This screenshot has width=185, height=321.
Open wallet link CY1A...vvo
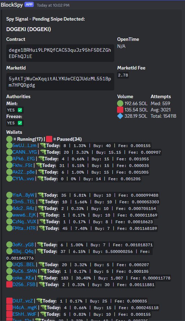point(23,178)
